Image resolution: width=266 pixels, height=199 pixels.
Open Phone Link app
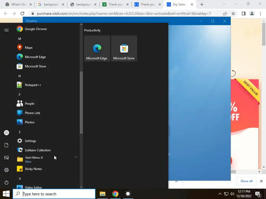click(x=48, y=113)
